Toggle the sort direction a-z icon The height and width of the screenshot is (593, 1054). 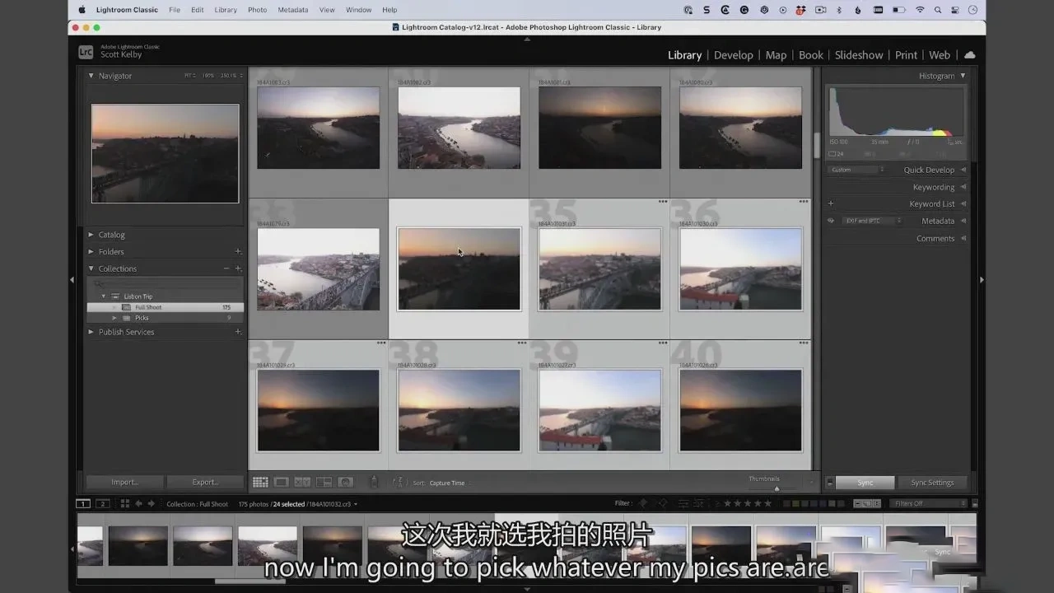(x=399, y=483)
